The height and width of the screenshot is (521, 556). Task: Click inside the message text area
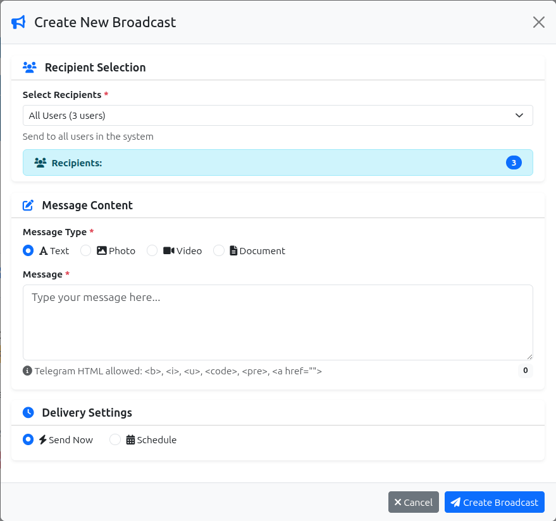(x=278, y=321)
